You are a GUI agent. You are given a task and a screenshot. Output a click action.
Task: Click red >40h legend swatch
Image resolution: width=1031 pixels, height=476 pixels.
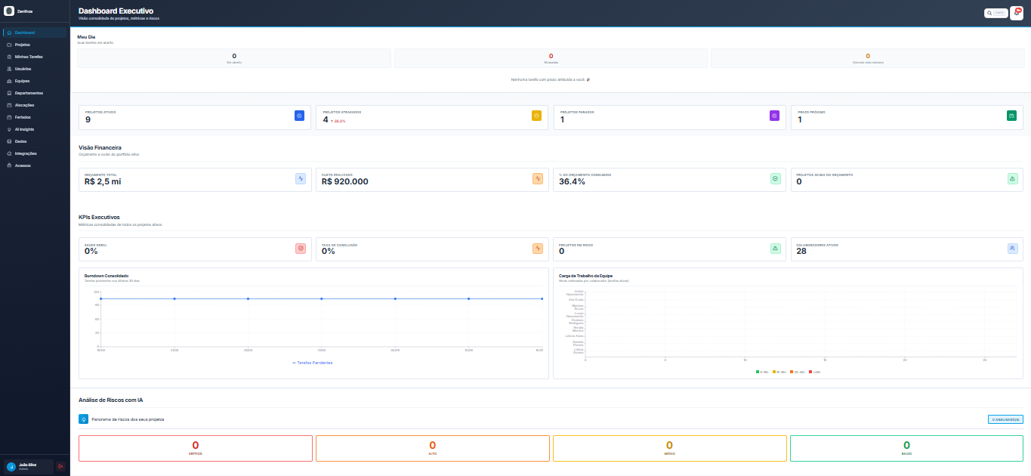point(810,372)
